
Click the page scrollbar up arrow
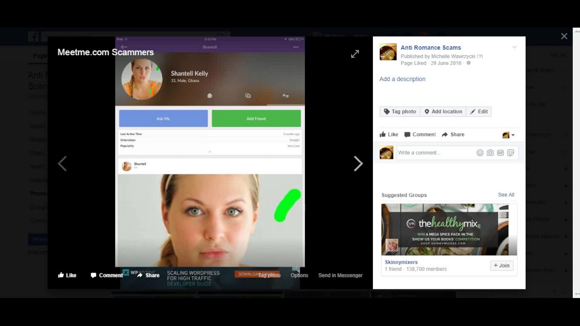pos(576,31)
